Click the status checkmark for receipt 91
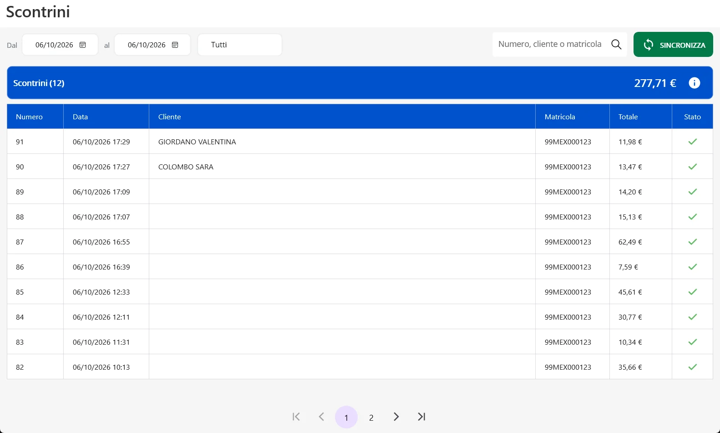 pos(692,142)
